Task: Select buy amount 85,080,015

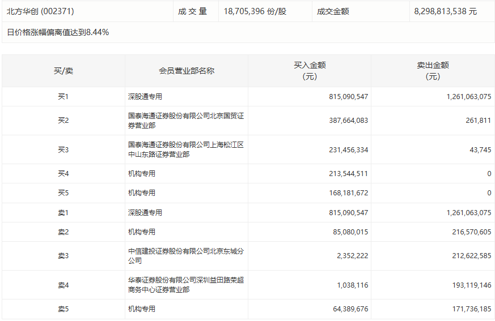Action: 350,232
